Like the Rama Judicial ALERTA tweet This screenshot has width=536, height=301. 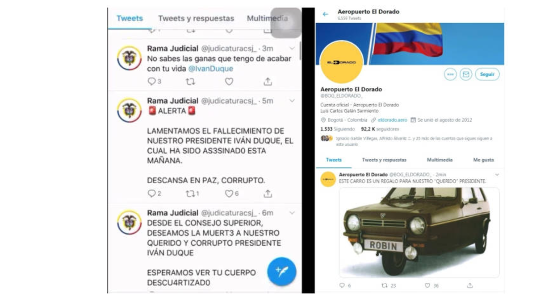click(229, 194)
